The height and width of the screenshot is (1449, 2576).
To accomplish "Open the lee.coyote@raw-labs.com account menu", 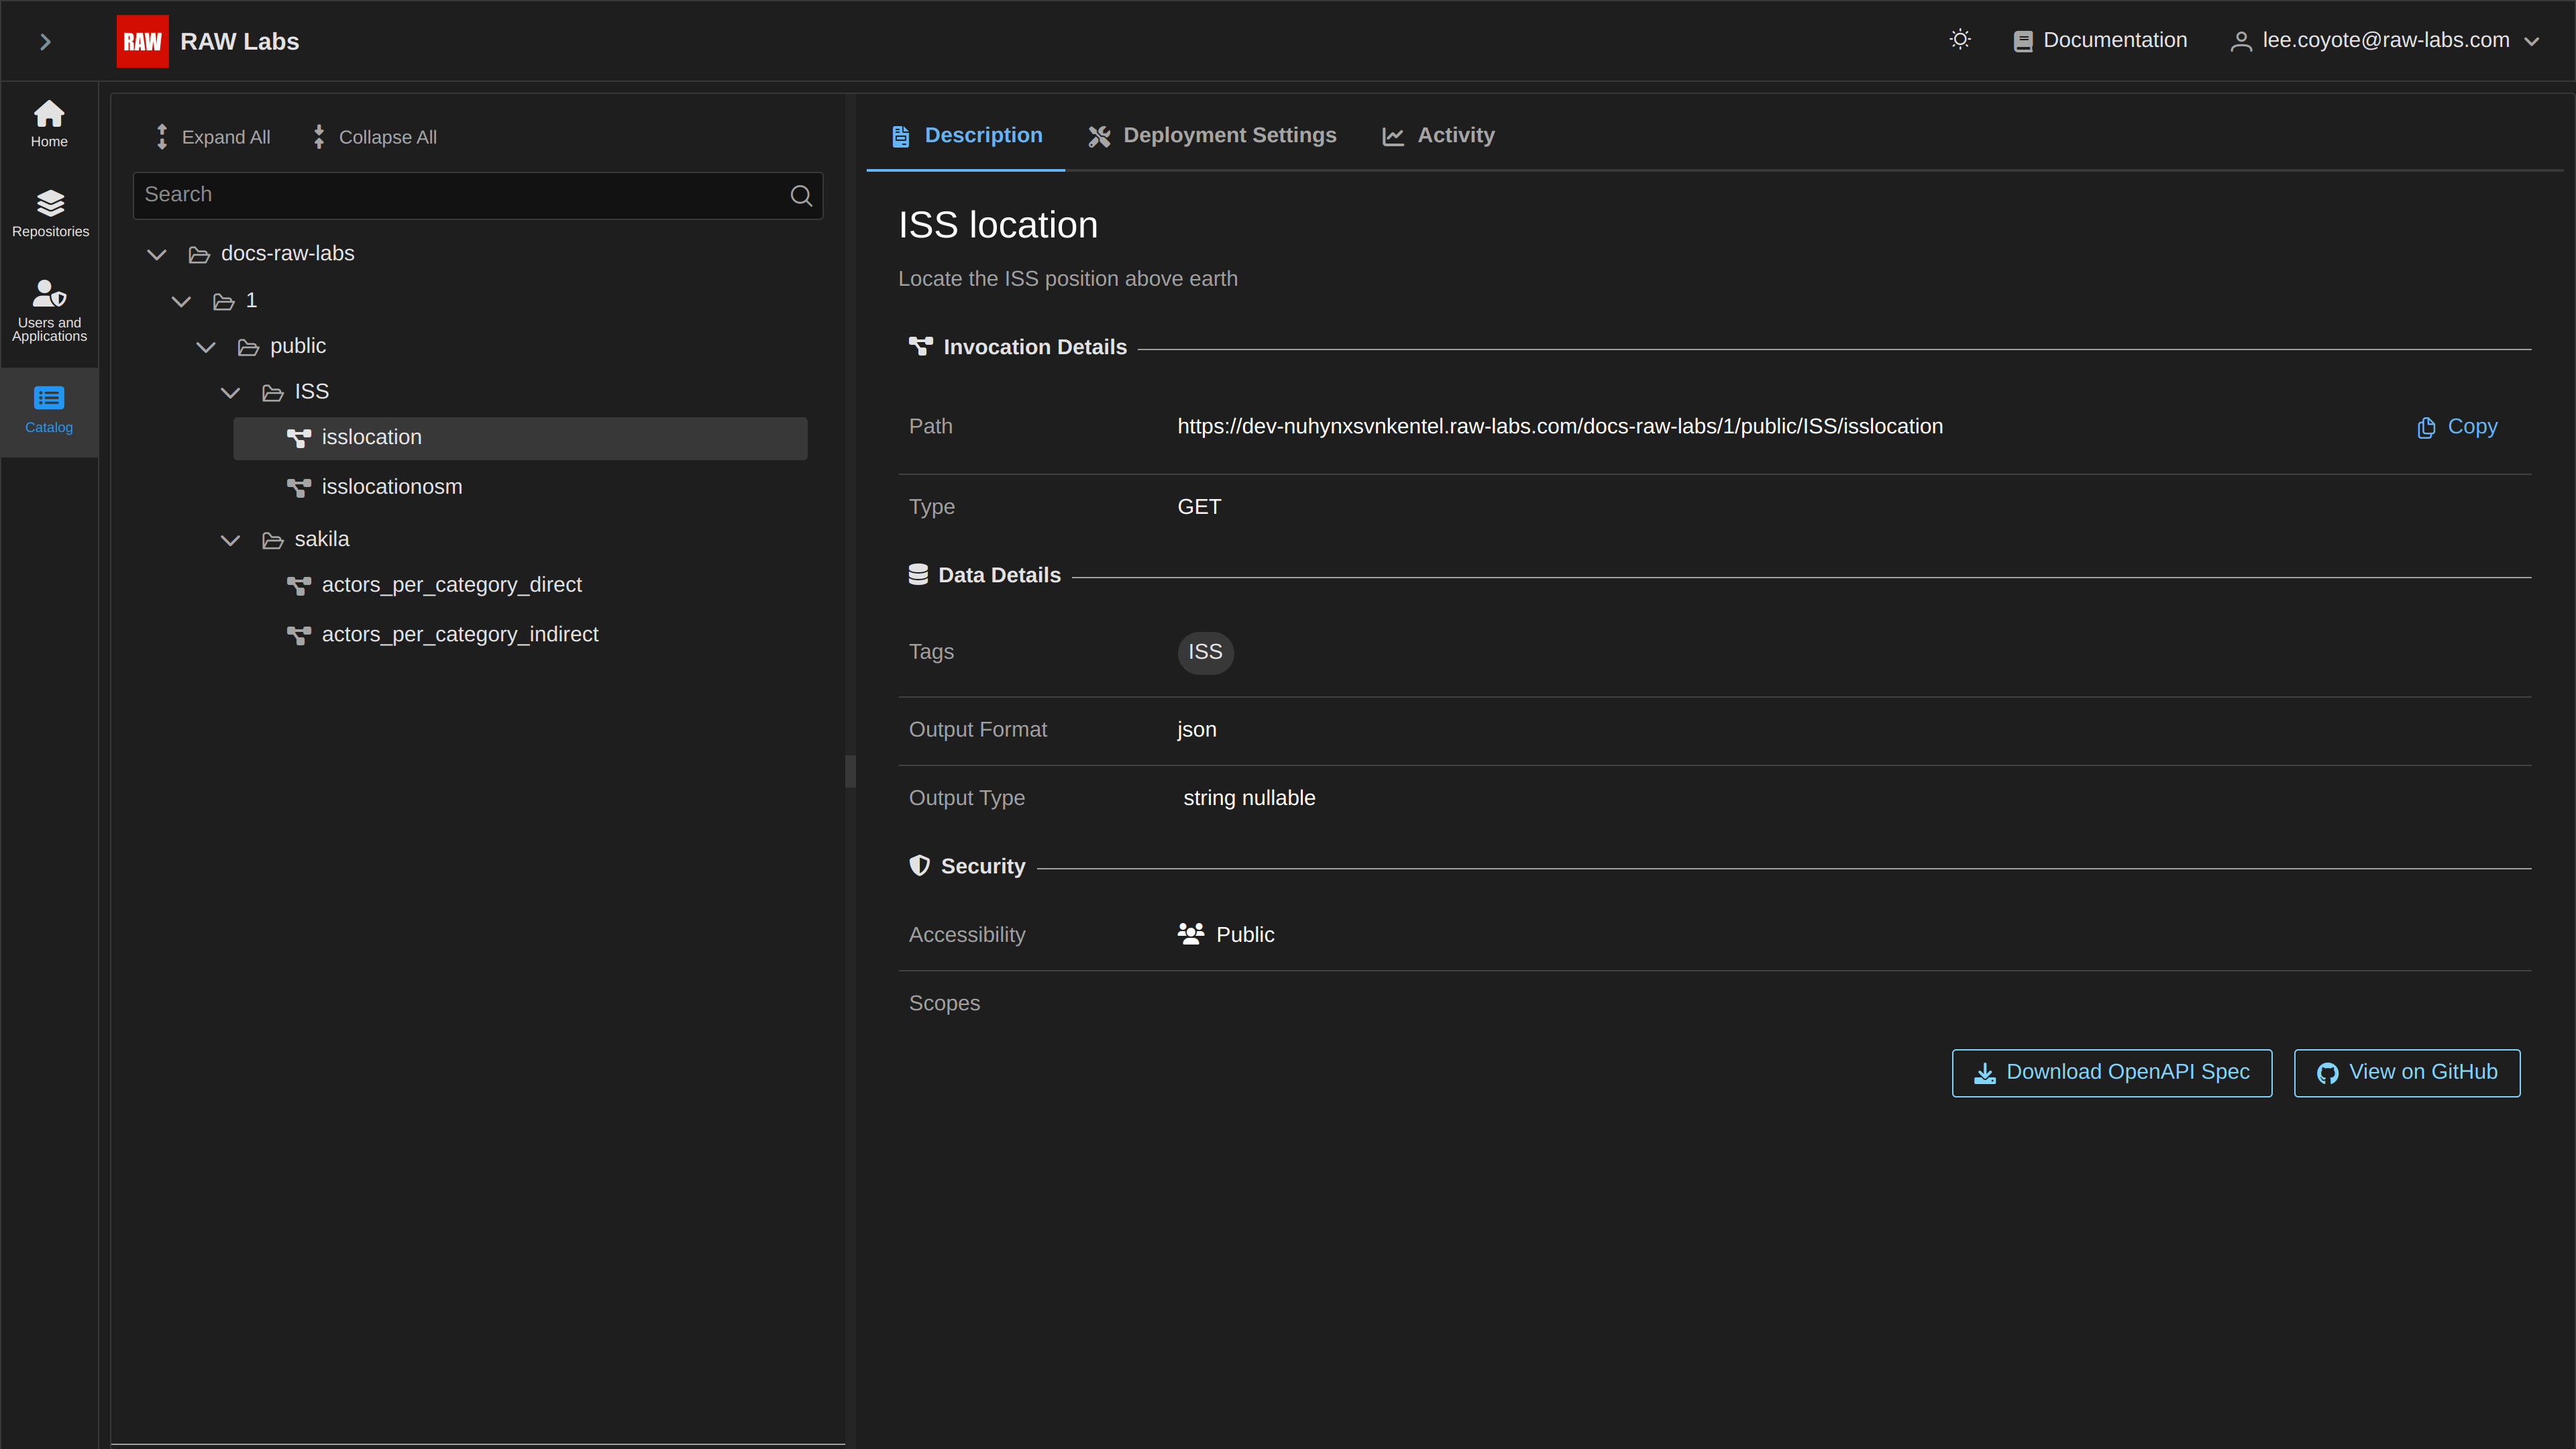I will (2385, 40).
